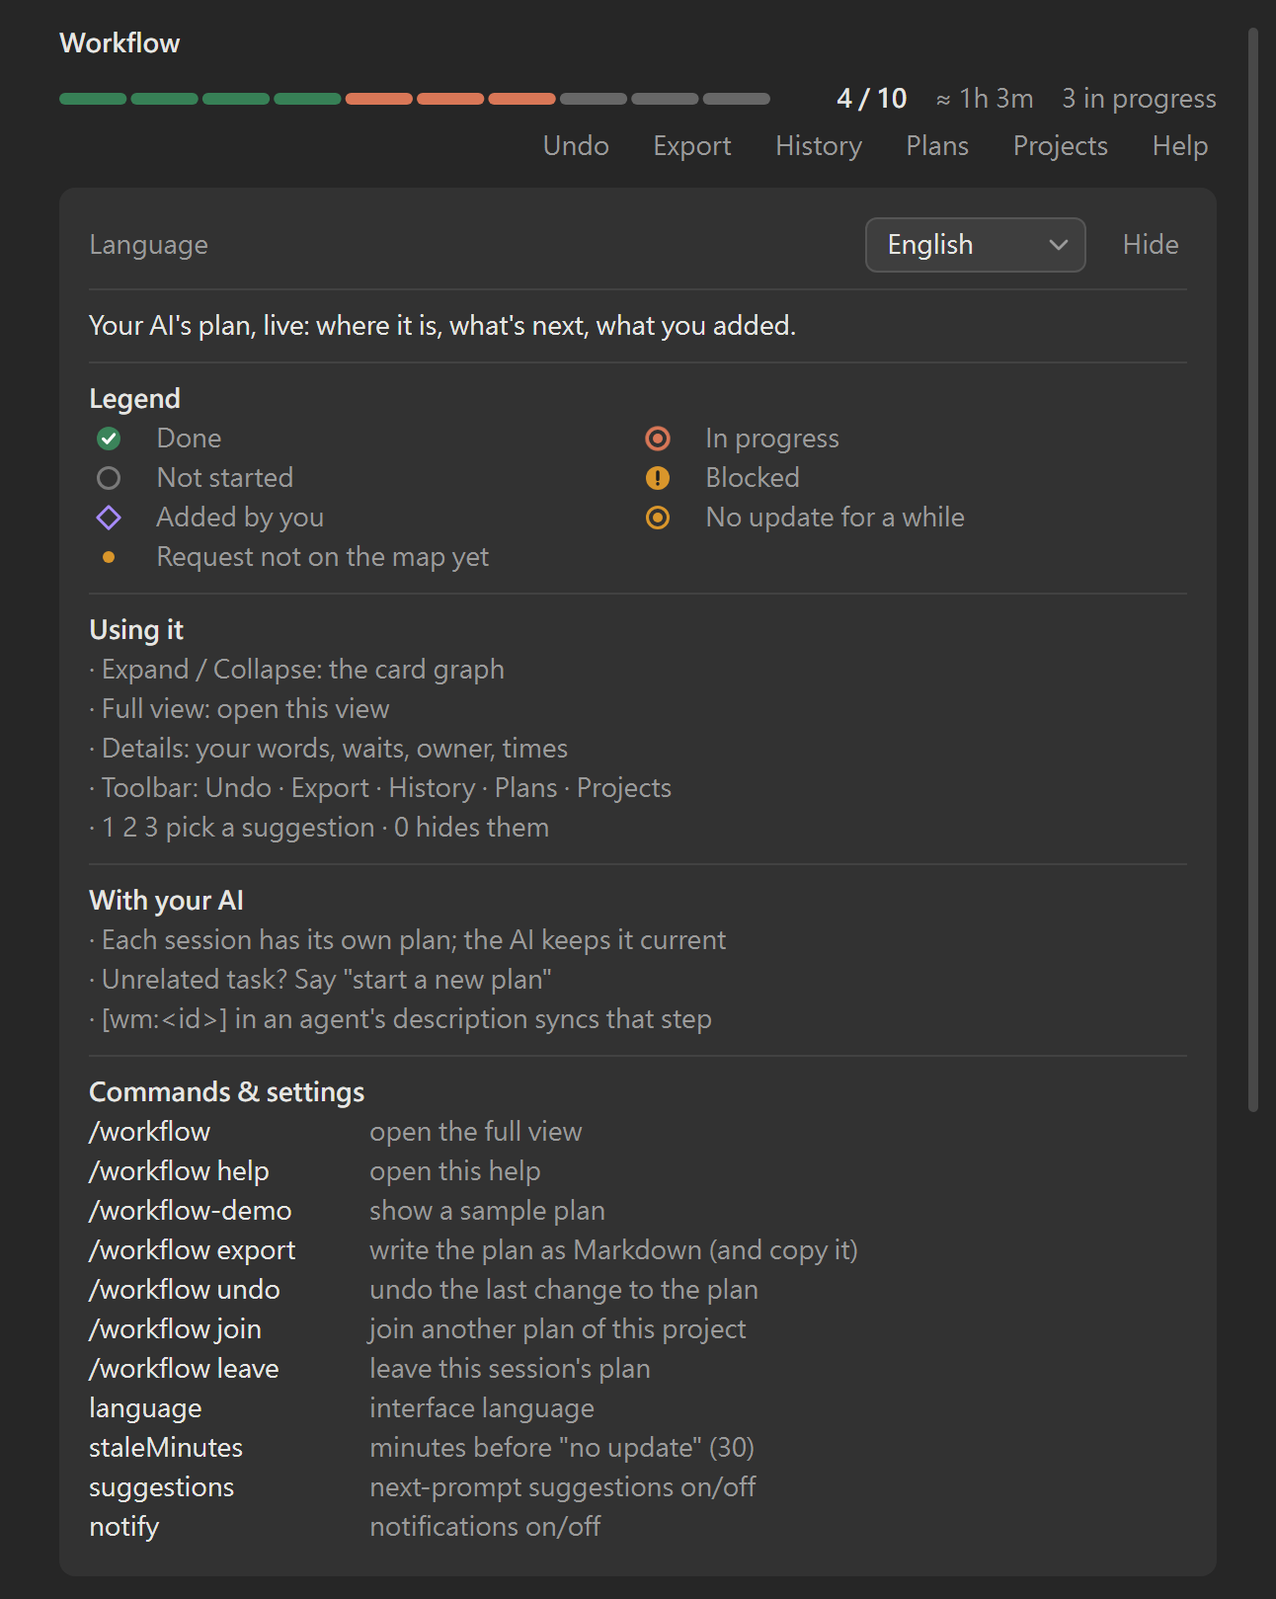Click the /workflow export command
Image resolution: width=1276 pixels, height=1599 pixels.
click(x=193, y=1250)
